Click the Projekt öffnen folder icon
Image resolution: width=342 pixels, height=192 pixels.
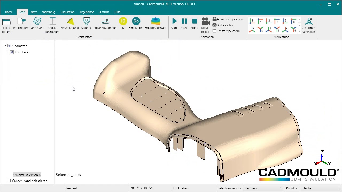6,22
